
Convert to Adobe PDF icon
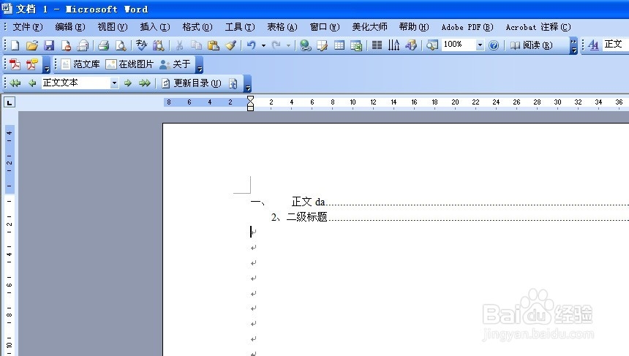pos(15,64)
